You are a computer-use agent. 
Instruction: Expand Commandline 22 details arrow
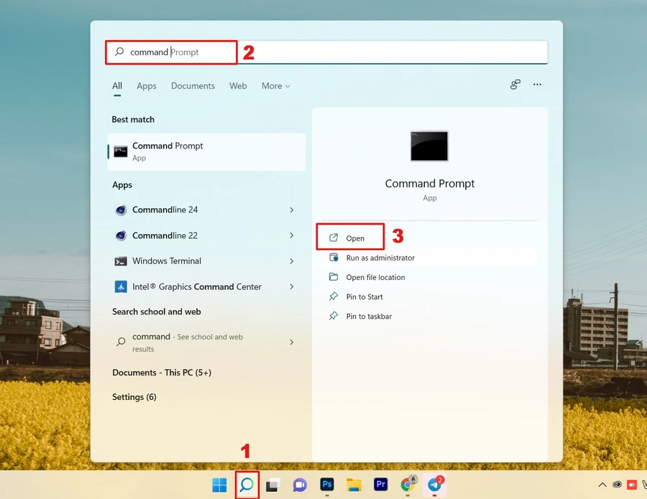coord(292,235)
